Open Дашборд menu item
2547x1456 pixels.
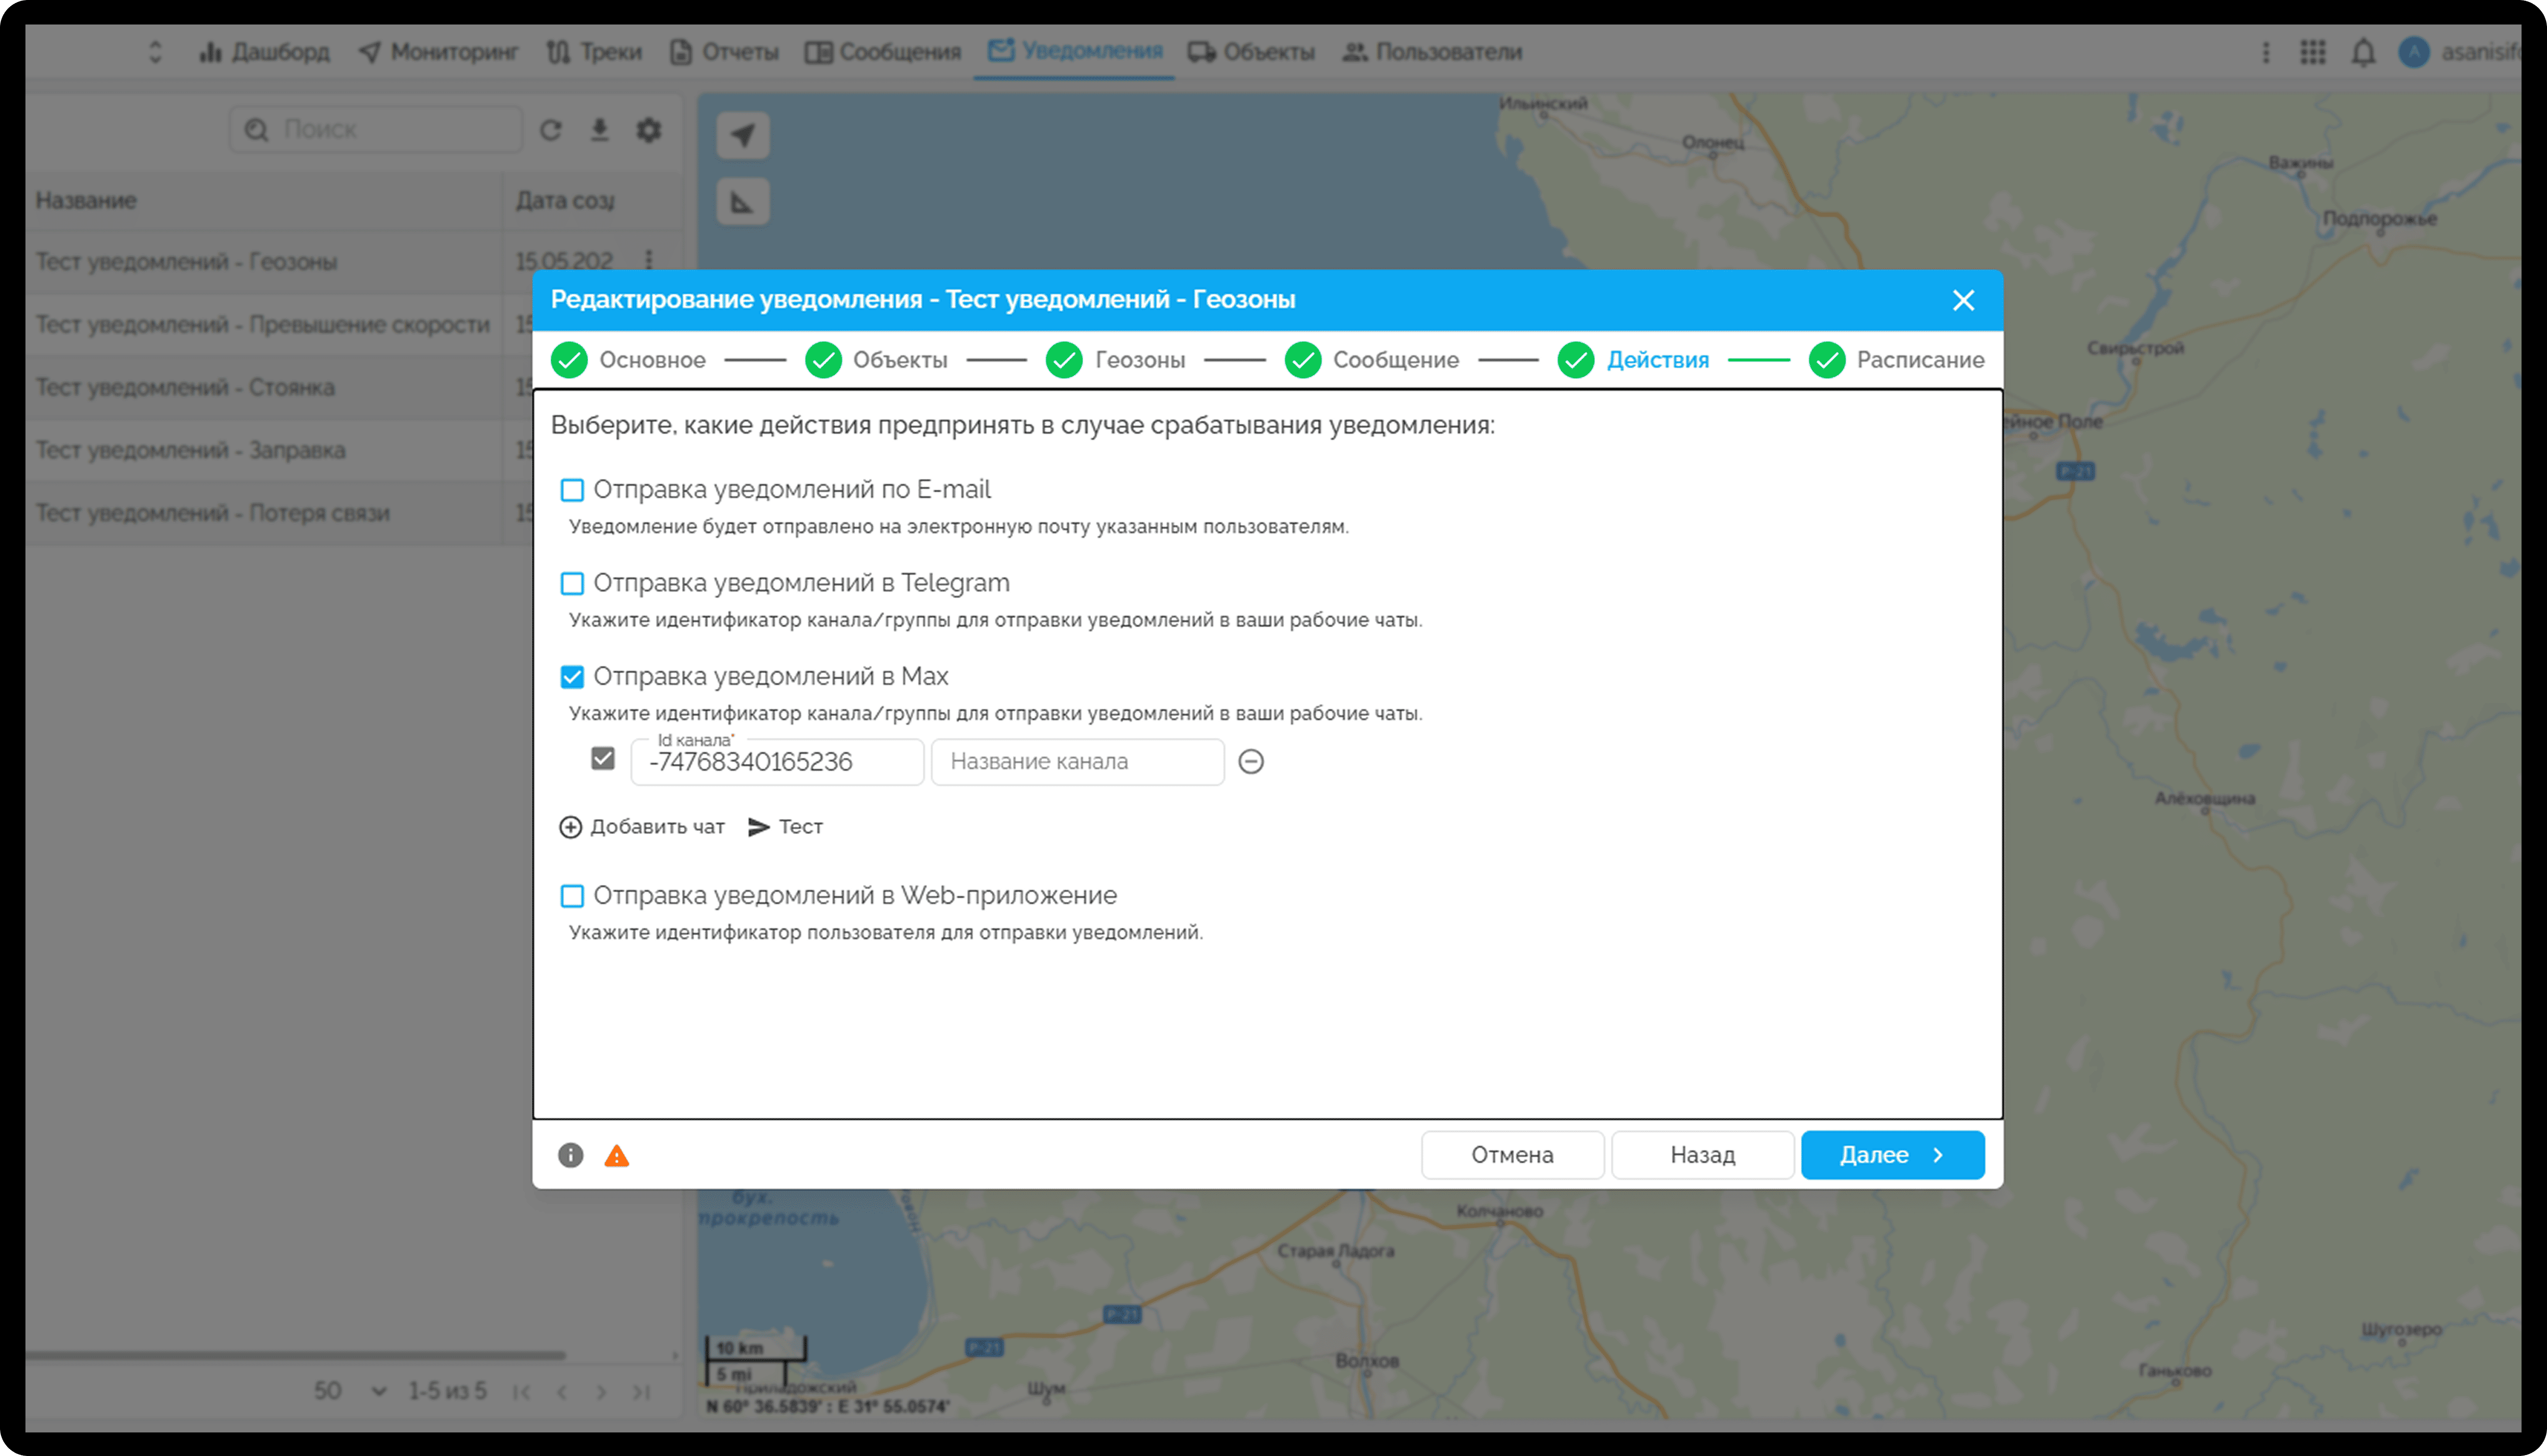[264, 52]
